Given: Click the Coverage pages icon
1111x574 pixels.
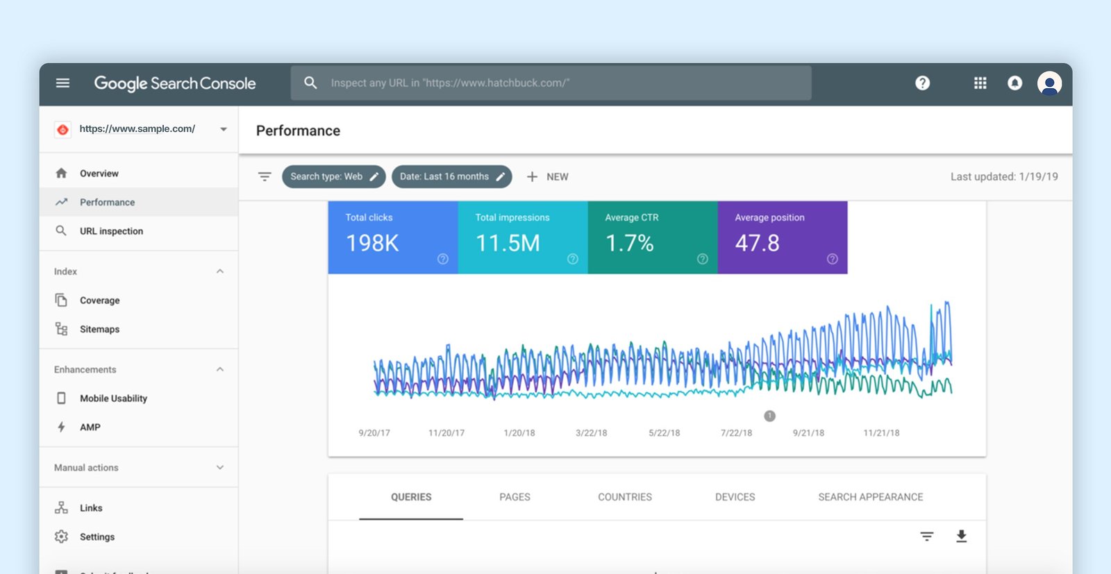Looking at the screenshot, I should coord(61,300).
